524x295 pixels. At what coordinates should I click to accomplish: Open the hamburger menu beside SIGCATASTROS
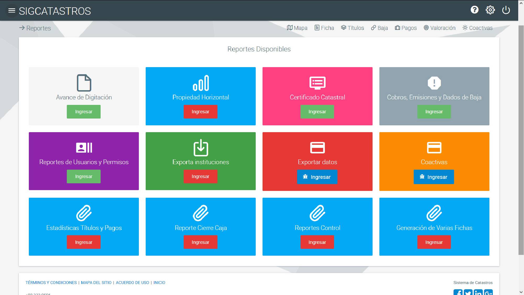(12, 11)
